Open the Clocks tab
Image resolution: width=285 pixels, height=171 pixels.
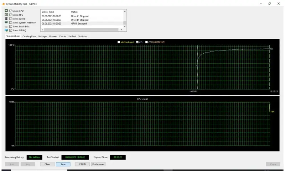(x=63, y=37)
